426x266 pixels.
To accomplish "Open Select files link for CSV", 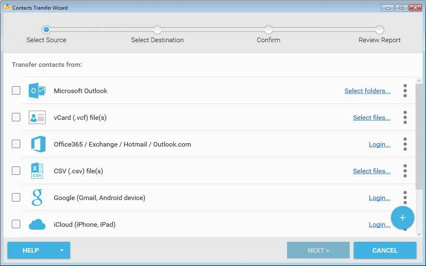I will (x=372, y=171).
